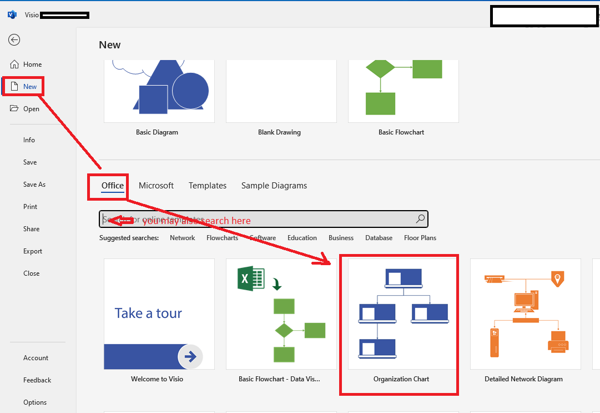This screenshot has height=413, width=600.
Task: Switch to the Sample Diagrams tab
Action: [x=274, y=186]
